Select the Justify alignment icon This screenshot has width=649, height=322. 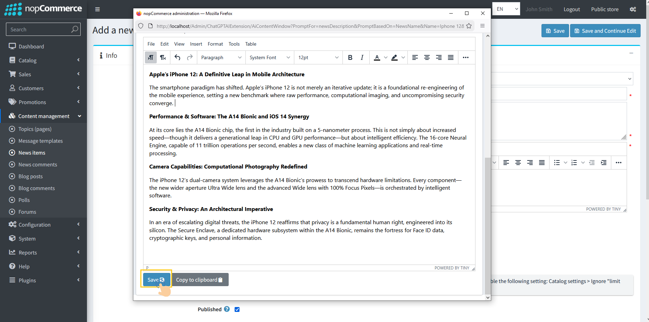coord(450,57)
